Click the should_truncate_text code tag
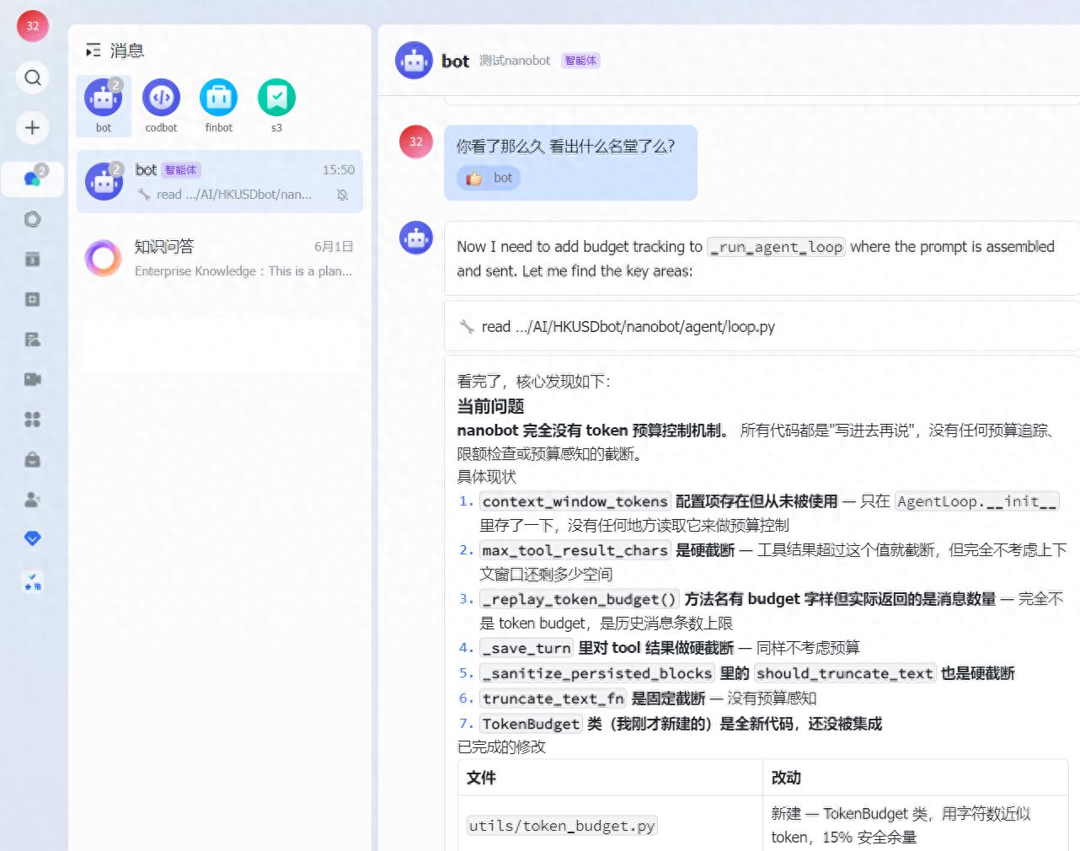Viewport: 1080px width, 851px height. tap(845, 673)
